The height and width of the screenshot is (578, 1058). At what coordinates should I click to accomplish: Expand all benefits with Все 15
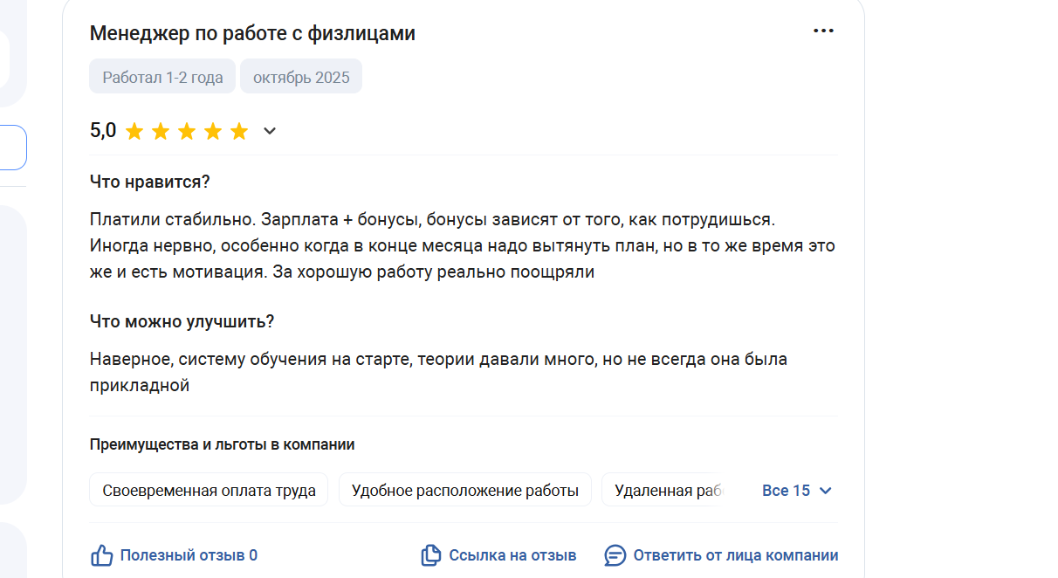(x=797, y=491)
